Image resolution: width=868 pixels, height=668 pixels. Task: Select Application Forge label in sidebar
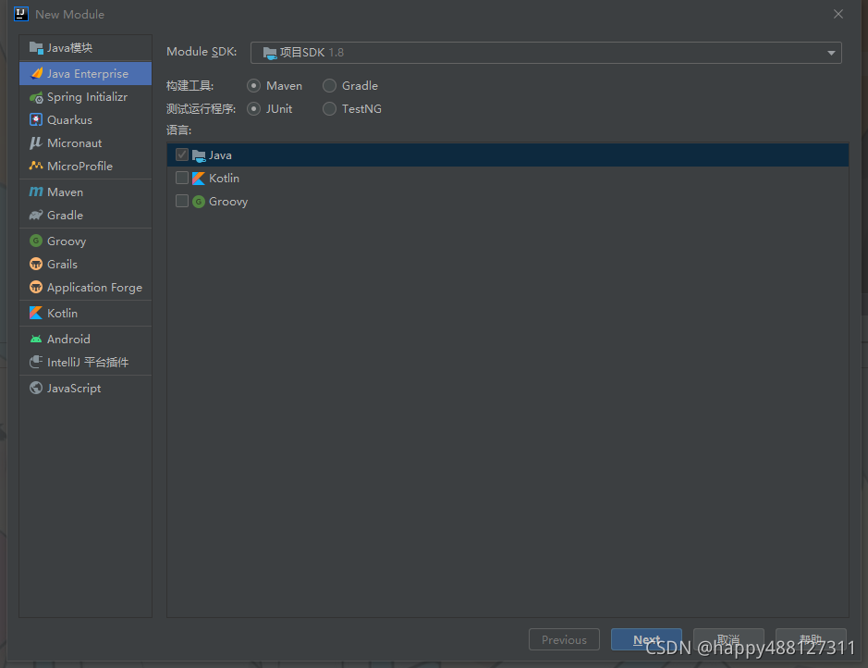pyautogui.click(x=94, y=288)
